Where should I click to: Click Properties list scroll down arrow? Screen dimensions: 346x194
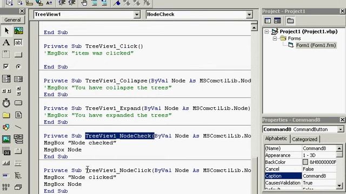pyautogui.click(x=340, y=186)
